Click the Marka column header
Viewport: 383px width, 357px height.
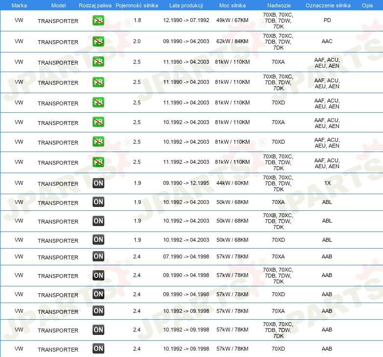(19, 5)
